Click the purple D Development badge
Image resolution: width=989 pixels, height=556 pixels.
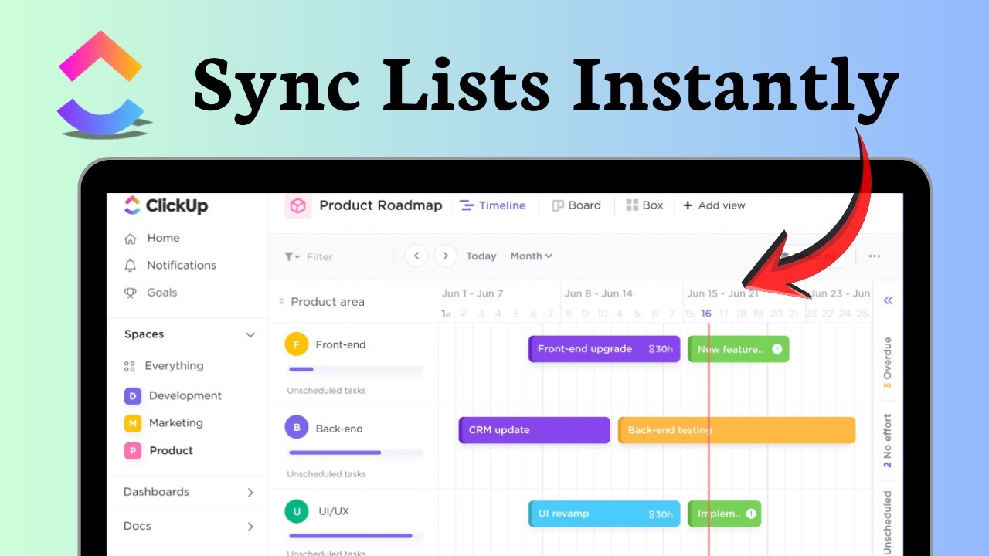pos(133,396)
